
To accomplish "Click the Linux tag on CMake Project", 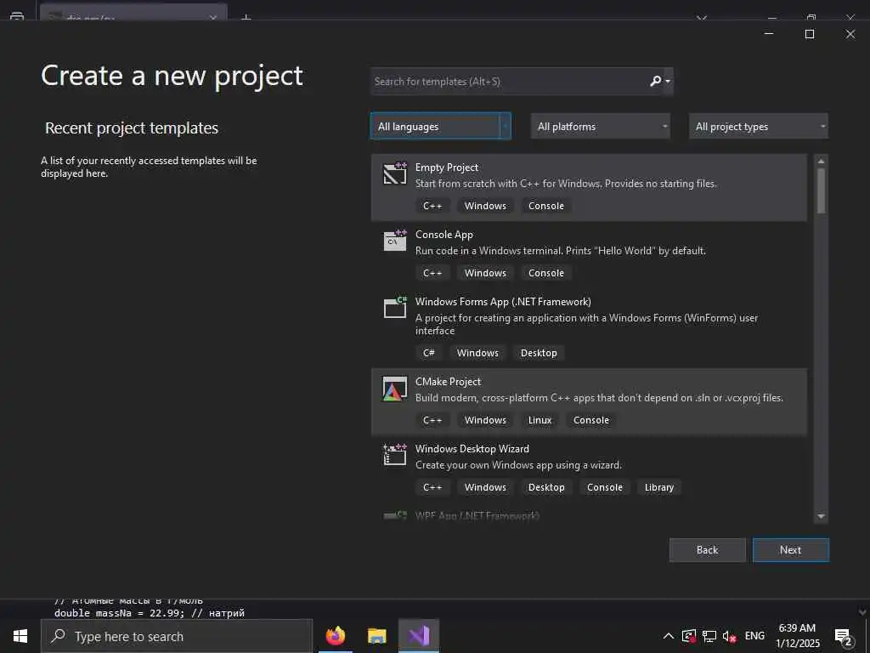I will (540, 420).
